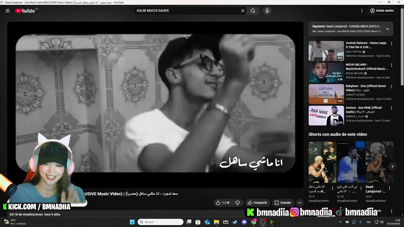Viewport: 404px width, 227px height.
Task: Click Shorts con audio de este vídeo heading
Action: tap(338, 134)
